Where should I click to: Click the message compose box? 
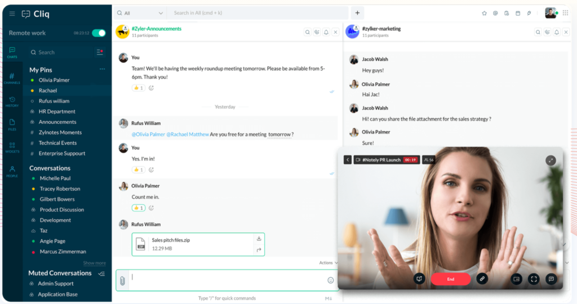tap(227, 280)
